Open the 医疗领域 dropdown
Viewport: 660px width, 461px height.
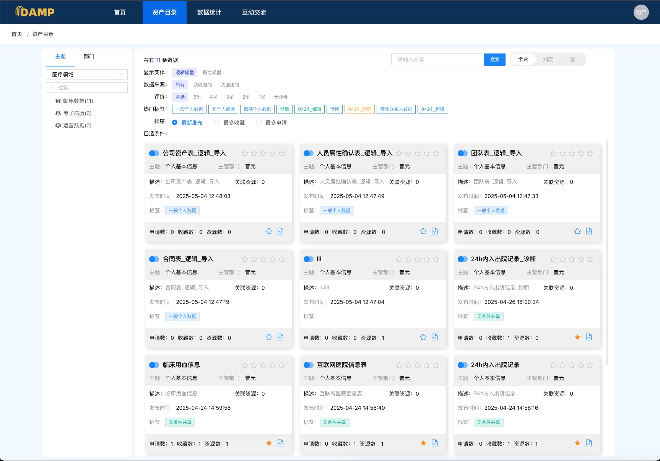pyautogui.click(x=87, y=74)
